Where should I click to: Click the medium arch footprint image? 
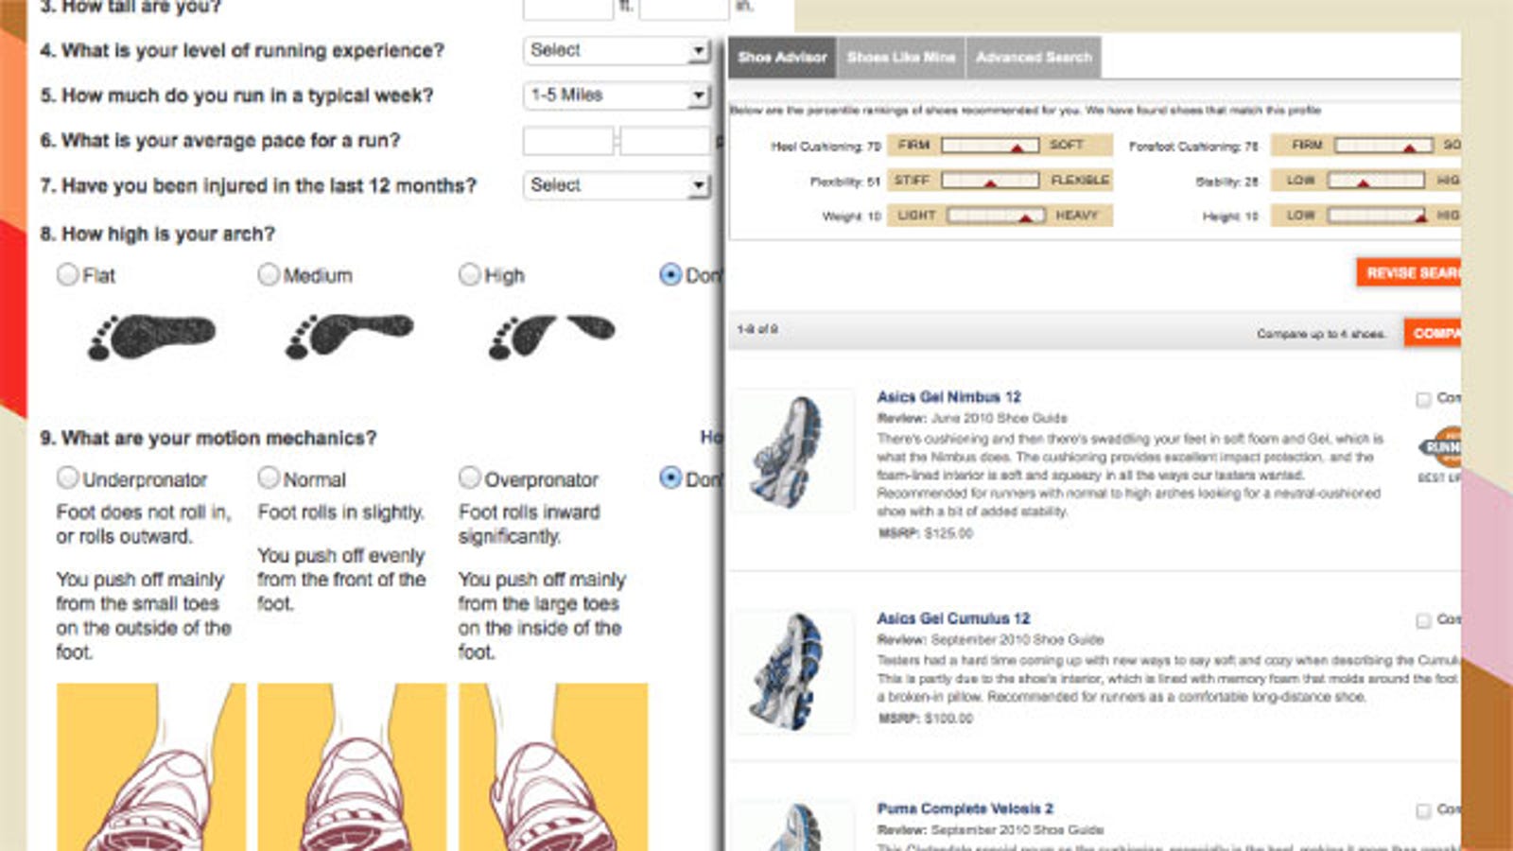click(x=349, y=337)
